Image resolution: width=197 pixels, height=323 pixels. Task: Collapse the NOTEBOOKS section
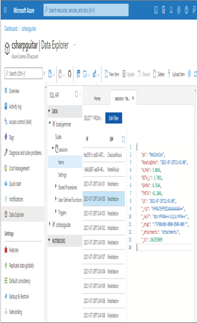[x=49, y=240]
